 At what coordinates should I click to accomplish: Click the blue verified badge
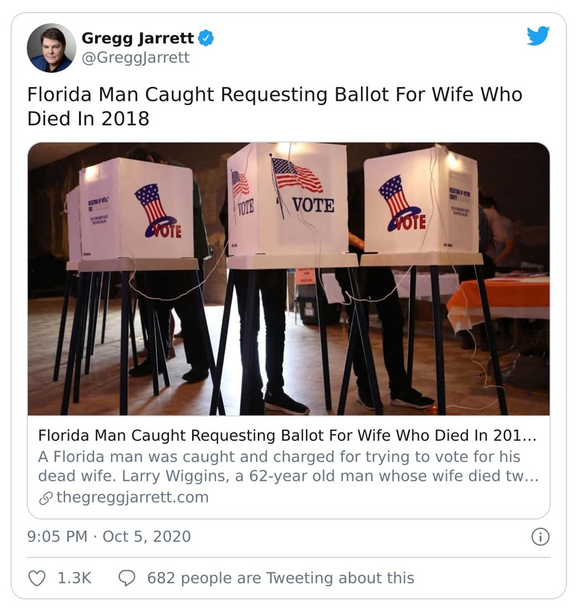(x=207, y=38)
